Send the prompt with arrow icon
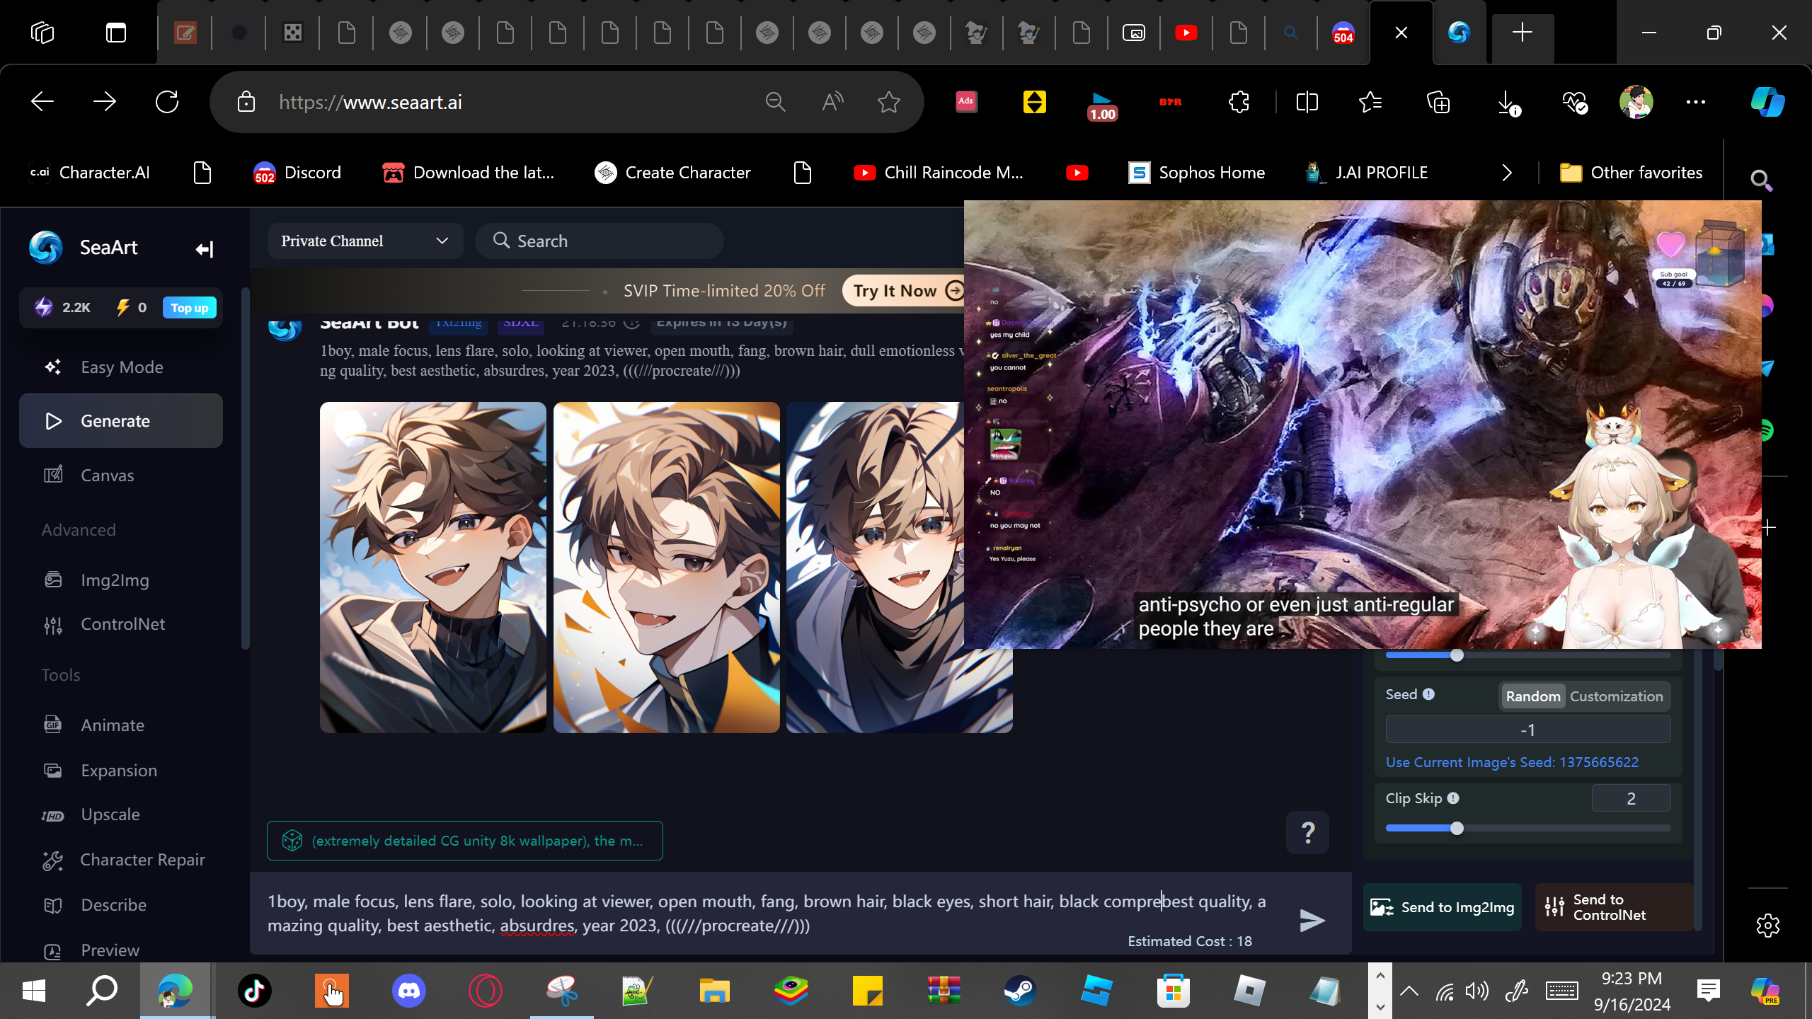The width and height of the screenshot is (1812, 1019). [1312, 921]
